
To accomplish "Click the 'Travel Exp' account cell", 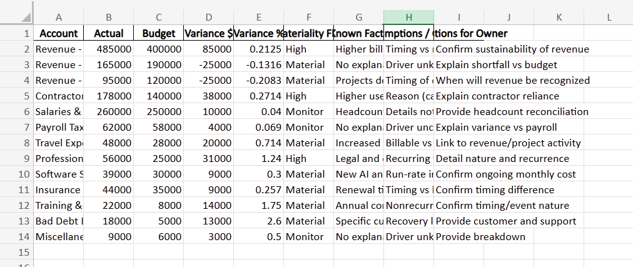I will pos(59,143).
